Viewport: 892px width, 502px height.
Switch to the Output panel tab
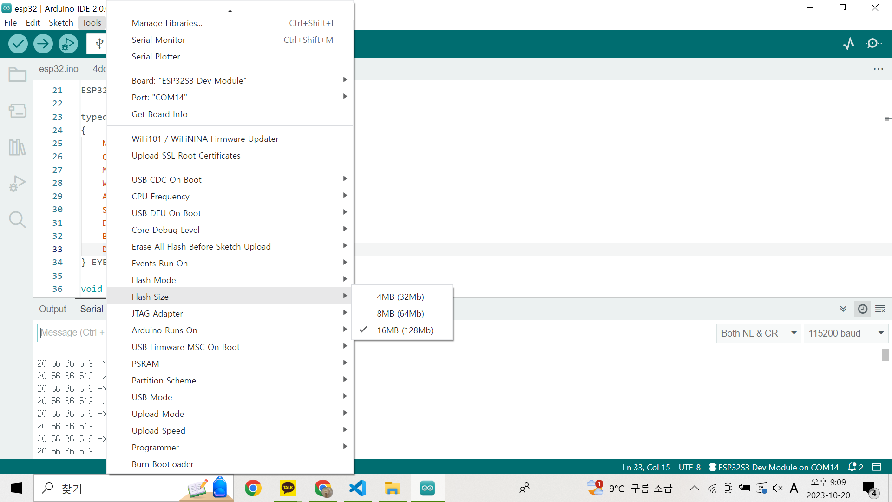52,309
